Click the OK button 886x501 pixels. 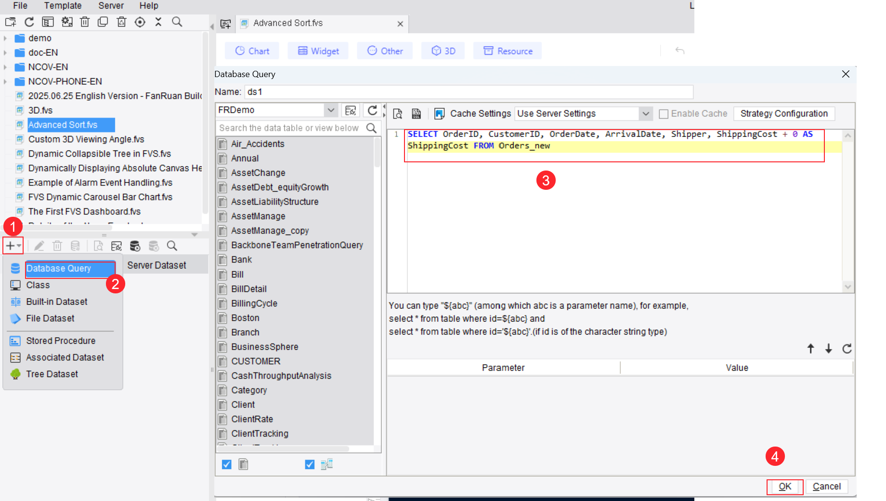785,487
